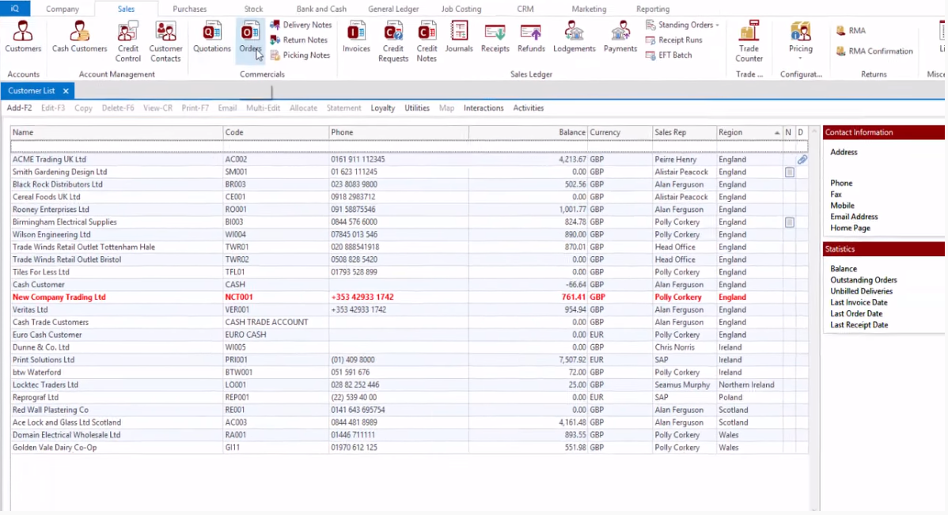Screen dimensions: 948x515
Task: Switch to the Reporting tab
Action: click(x=653, y=9)
